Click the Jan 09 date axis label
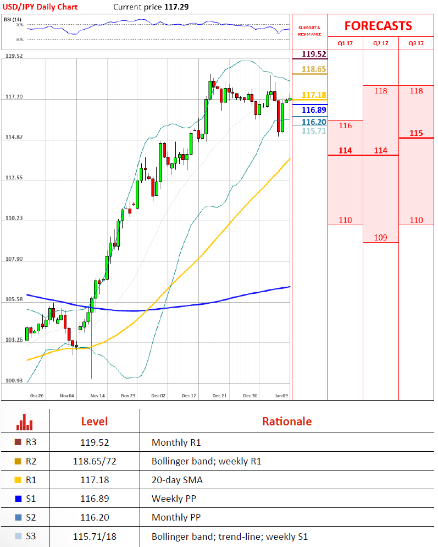This screenshot has height=547, width=438. 281,396
